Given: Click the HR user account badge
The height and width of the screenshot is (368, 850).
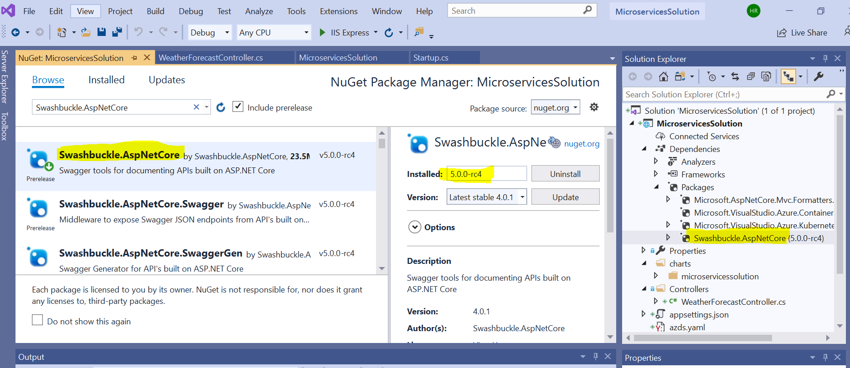Looking at the screenshot, I should (x=753, y=10).
